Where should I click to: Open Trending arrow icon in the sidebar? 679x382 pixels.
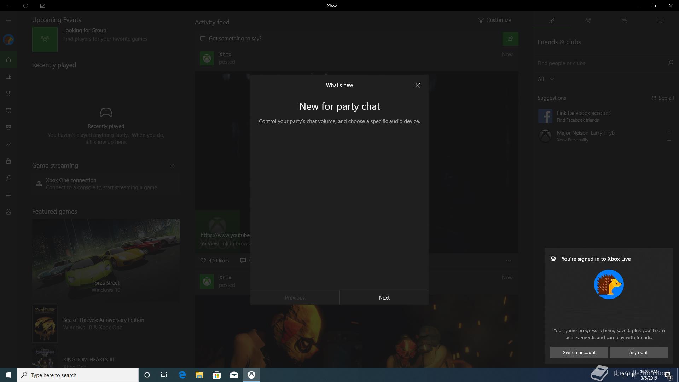coord(8,144)
